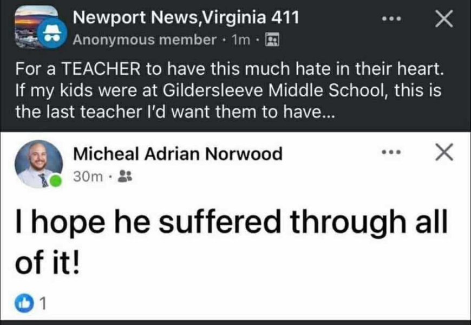Open the three-dot options menu on group post
The width and height of the screenshot is (471, 325).
391,18
